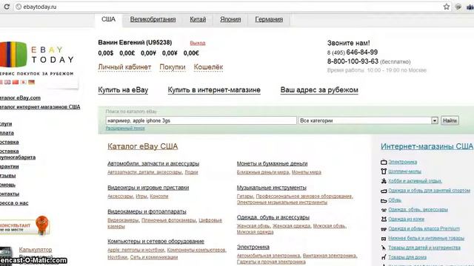Viewport: 474px width, 266px height.
Task: Open Каталог eBay.com sidebar link
Action: tap(20, 98)
